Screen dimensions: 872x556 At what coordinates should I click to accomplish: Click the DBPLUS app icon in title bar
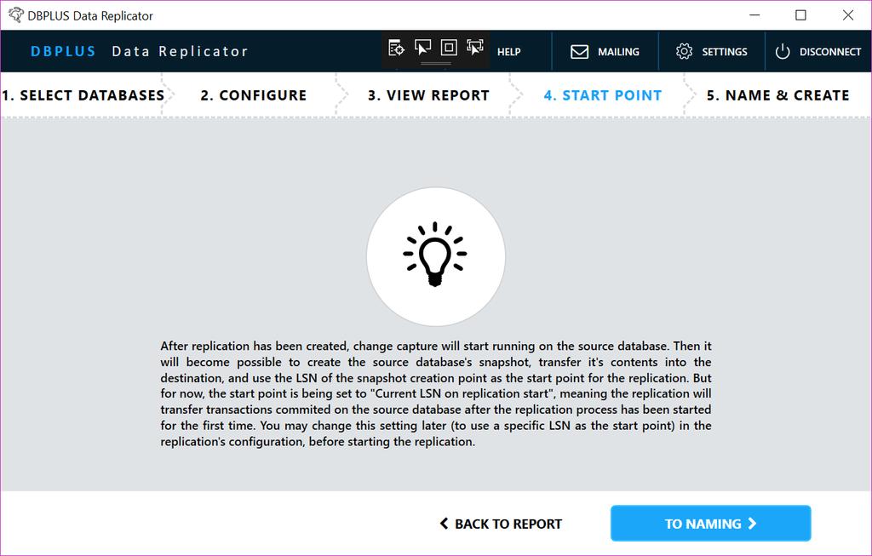click(16, 15)
